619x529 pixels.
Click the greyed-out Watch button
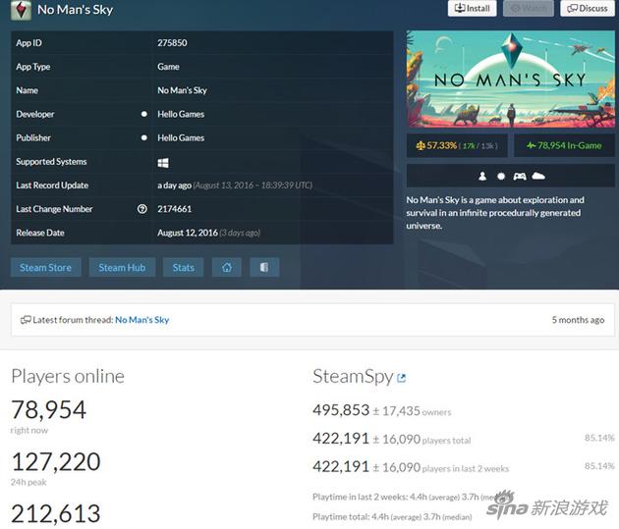tap(529, 8)
